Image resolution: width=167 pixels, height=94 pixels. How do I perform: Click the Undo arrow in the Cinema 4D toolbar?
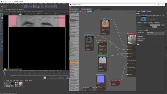[x=2, y=7]
